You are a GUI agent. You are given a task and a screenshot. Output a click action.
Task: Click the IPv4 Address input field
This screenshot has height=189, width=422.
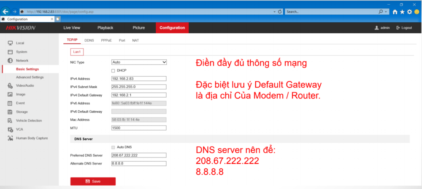(139, 79)
